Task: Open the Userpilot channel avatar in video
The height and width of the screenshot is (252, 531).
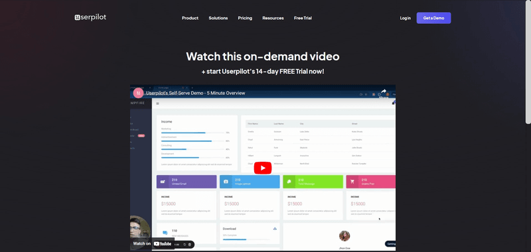Action: click(138, 93)
